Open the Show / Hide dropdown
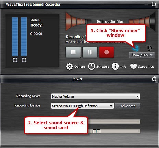The width and height of the screenshot is (159, 148). [142, 55]
